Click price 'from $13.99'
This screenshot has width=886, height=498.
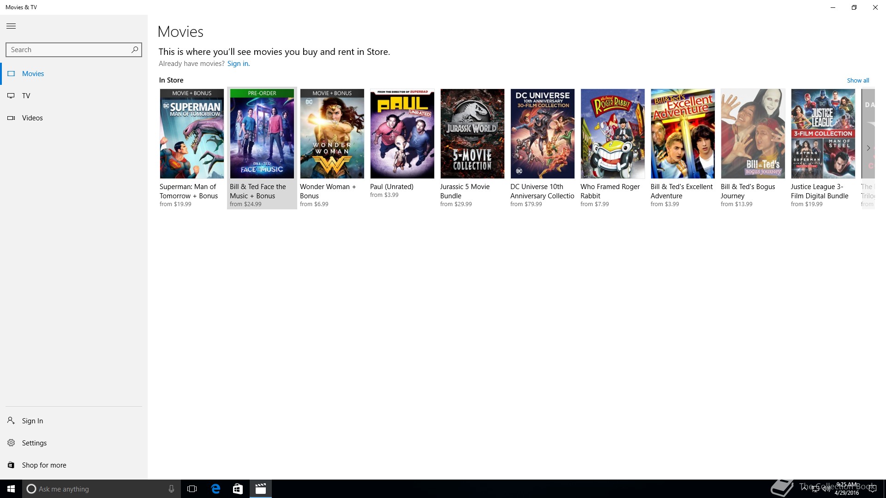click(736, 204)
